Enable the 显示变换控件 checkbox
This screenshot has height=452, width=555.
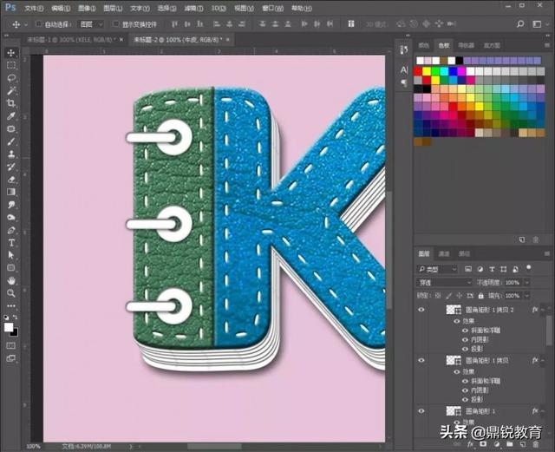coord(115,24)
